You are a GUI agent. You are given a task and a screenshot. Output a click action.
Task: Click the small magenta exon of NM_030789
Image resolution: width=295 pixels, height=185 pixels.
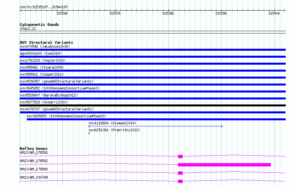pyautogui.click(x=180, y=181)
